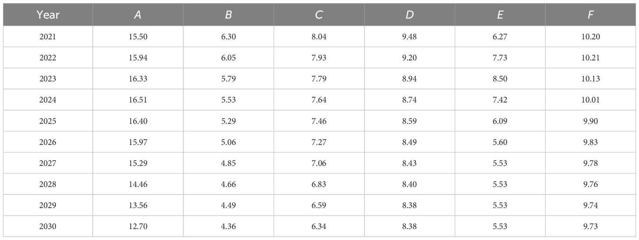Screen dimensions: 639x240
Task: Select the 2021 year cell
Action: [48, 37]
